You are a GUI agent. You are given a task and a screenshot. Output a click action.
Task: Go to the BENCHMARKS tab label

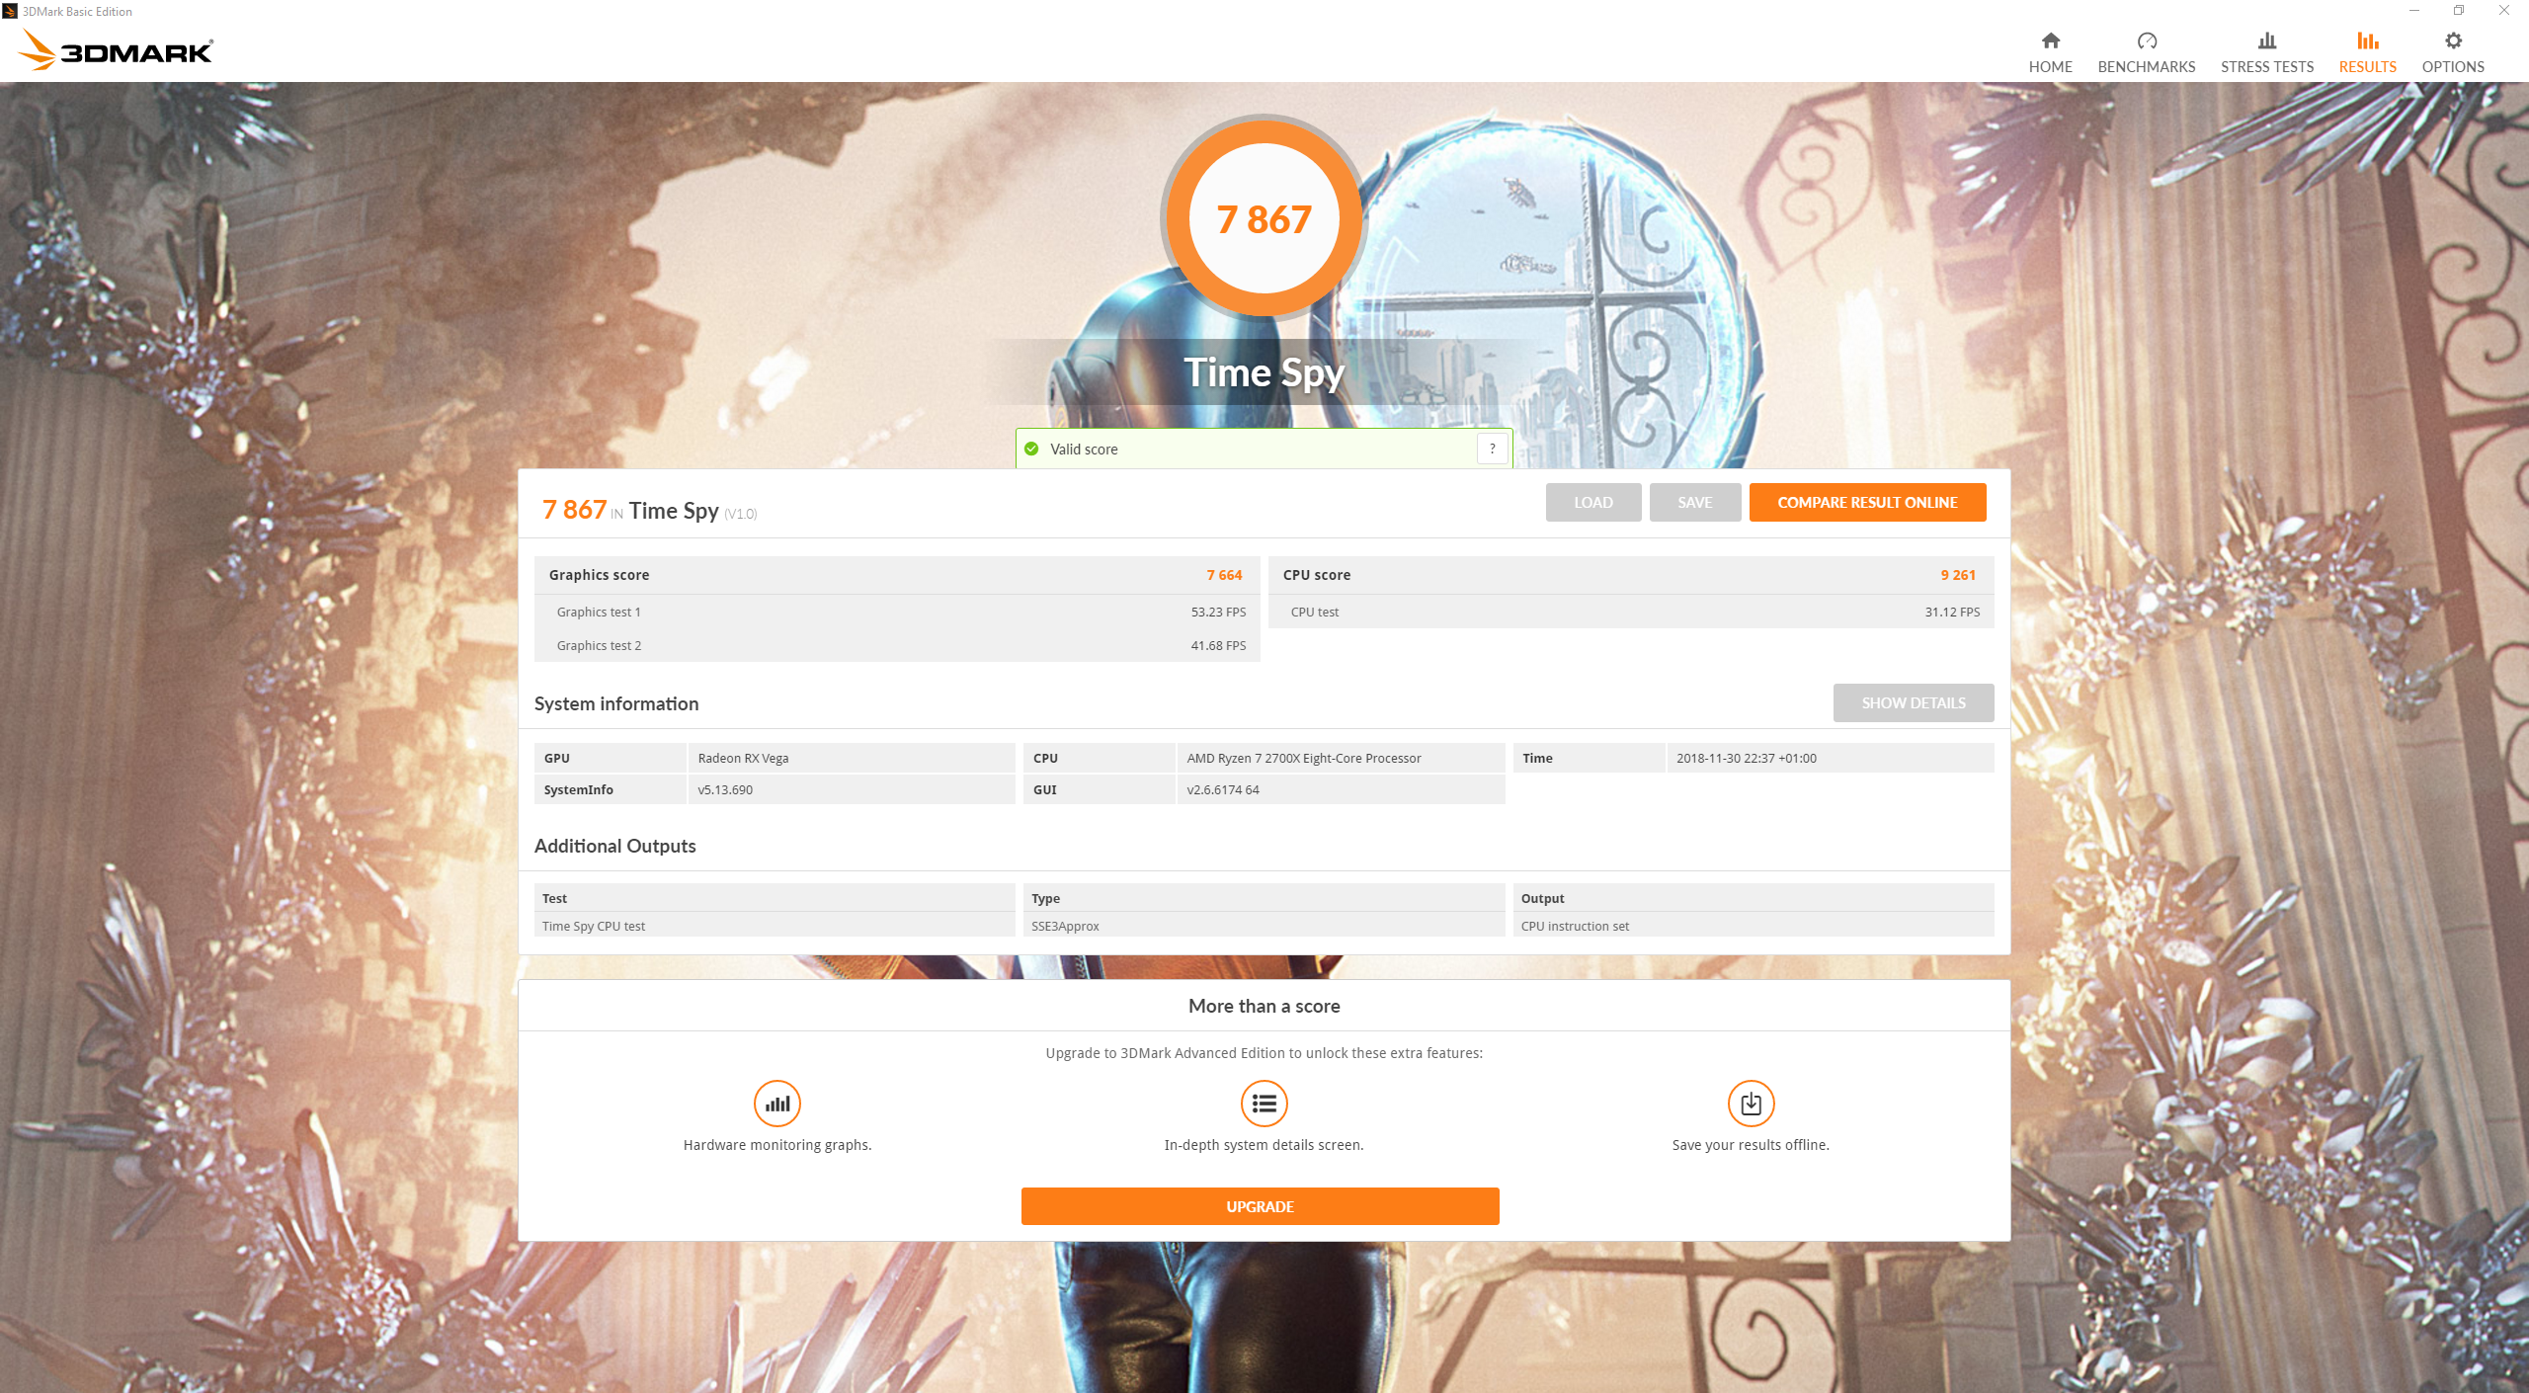click(x=2146, y=67)
